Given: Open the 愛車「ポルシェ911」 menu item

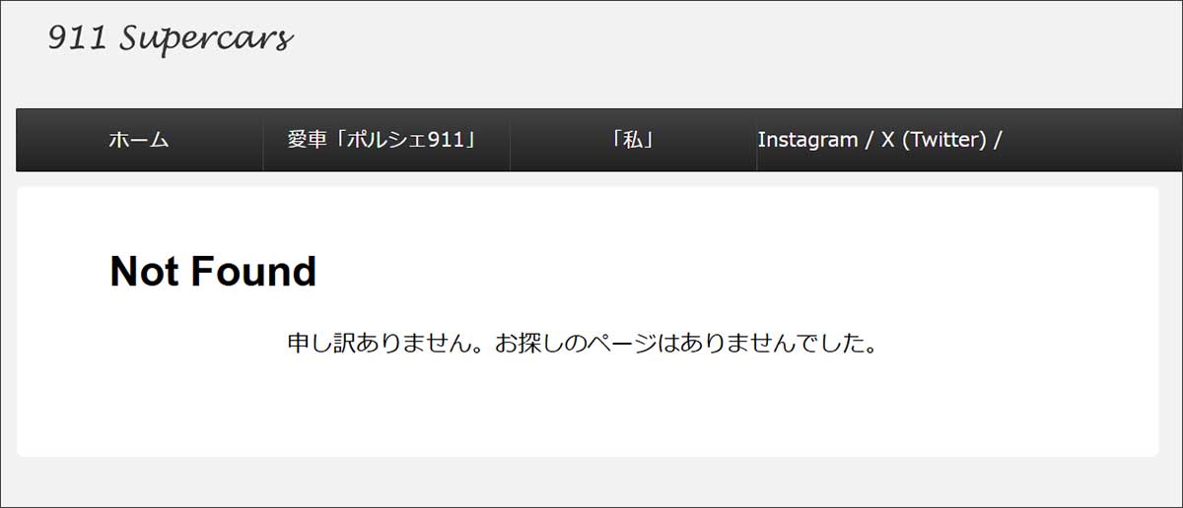Looking at the screenshot, I should 386,140.
